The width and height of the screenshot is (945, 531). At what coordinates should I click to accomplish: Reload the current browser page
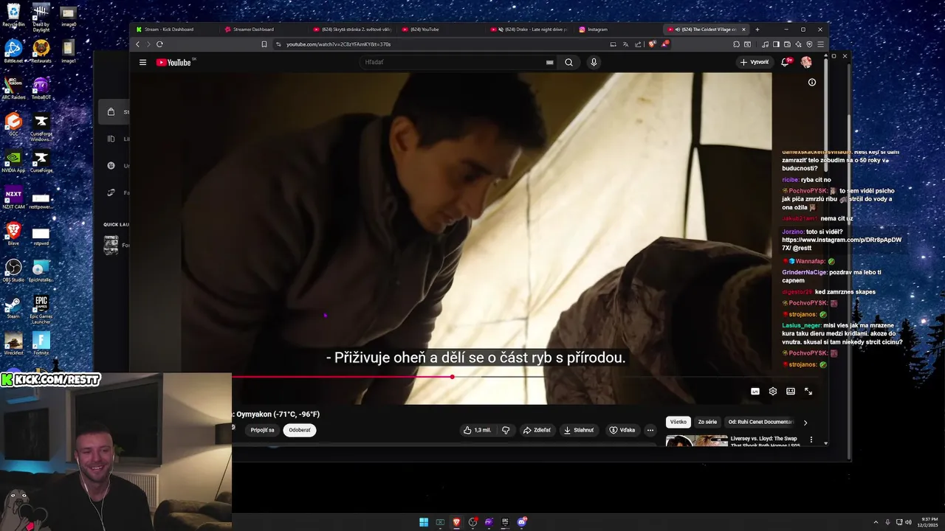[x=159, y=44]
